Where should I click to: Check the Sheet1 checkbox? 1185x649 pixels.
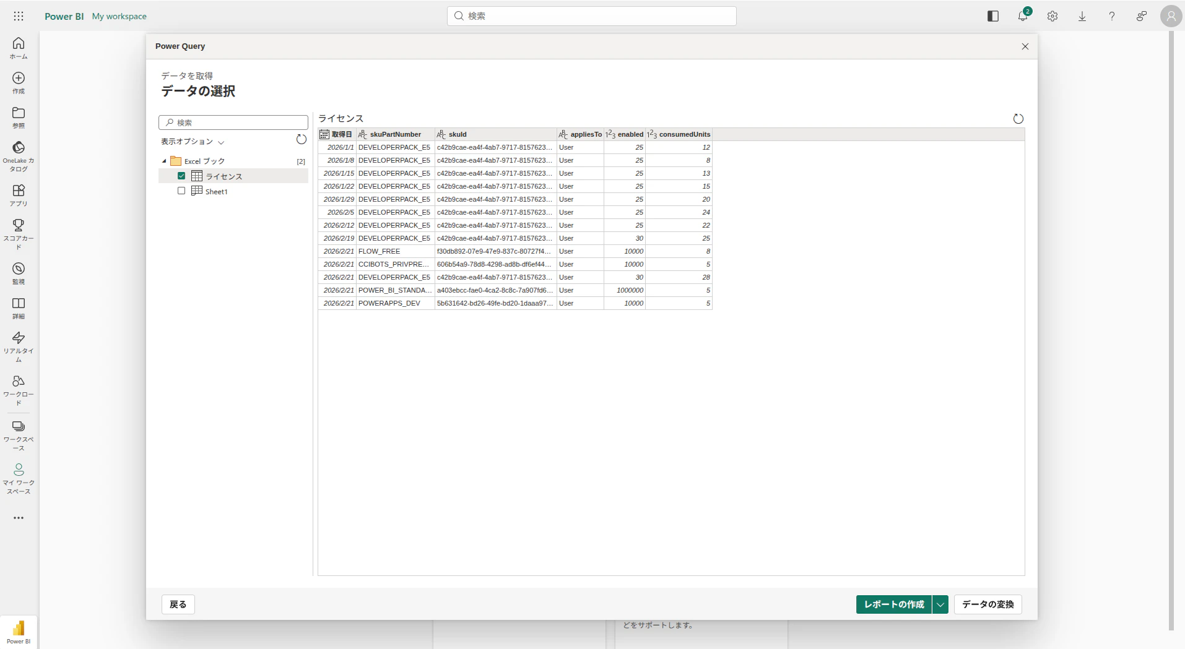tap(181, 191)
